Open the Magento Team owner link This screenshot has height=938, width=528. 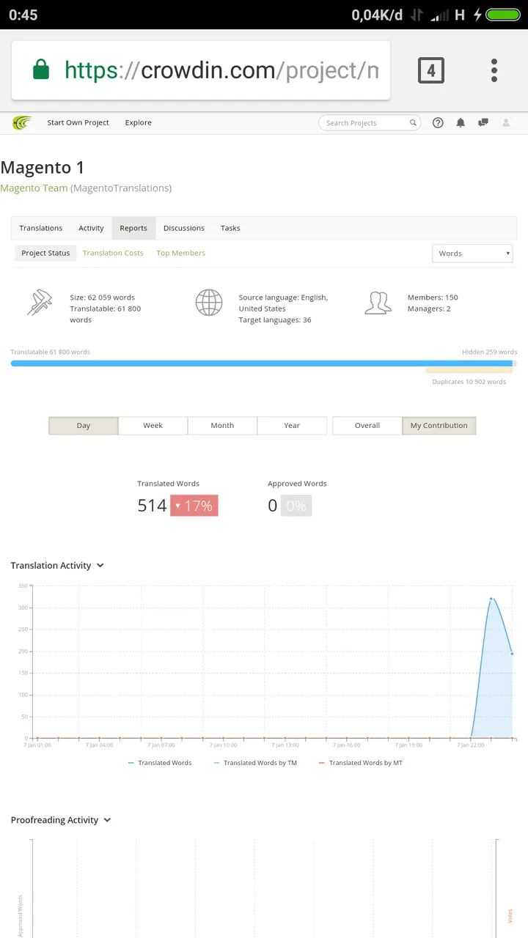34,188
